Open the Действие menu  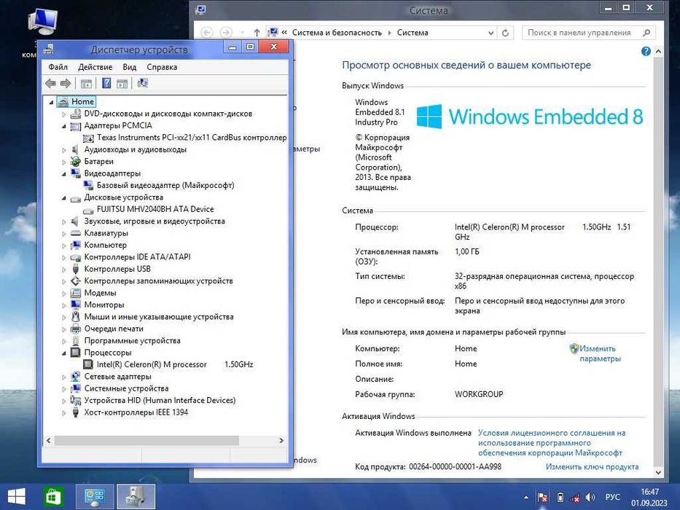[95, 67]
